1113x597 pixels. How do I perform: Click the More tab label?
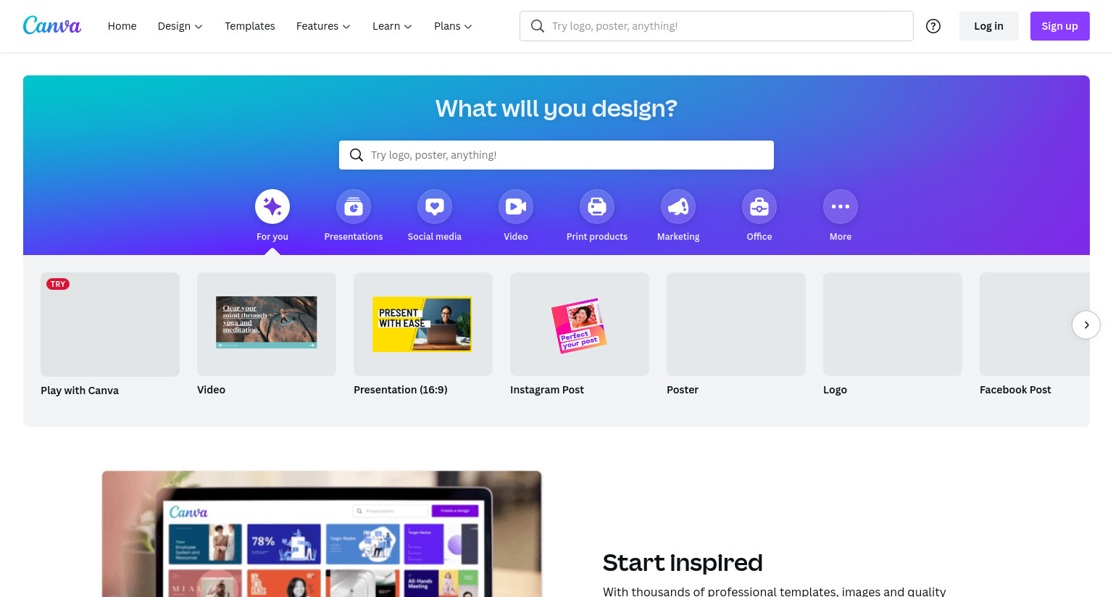[x=841, y=237]
